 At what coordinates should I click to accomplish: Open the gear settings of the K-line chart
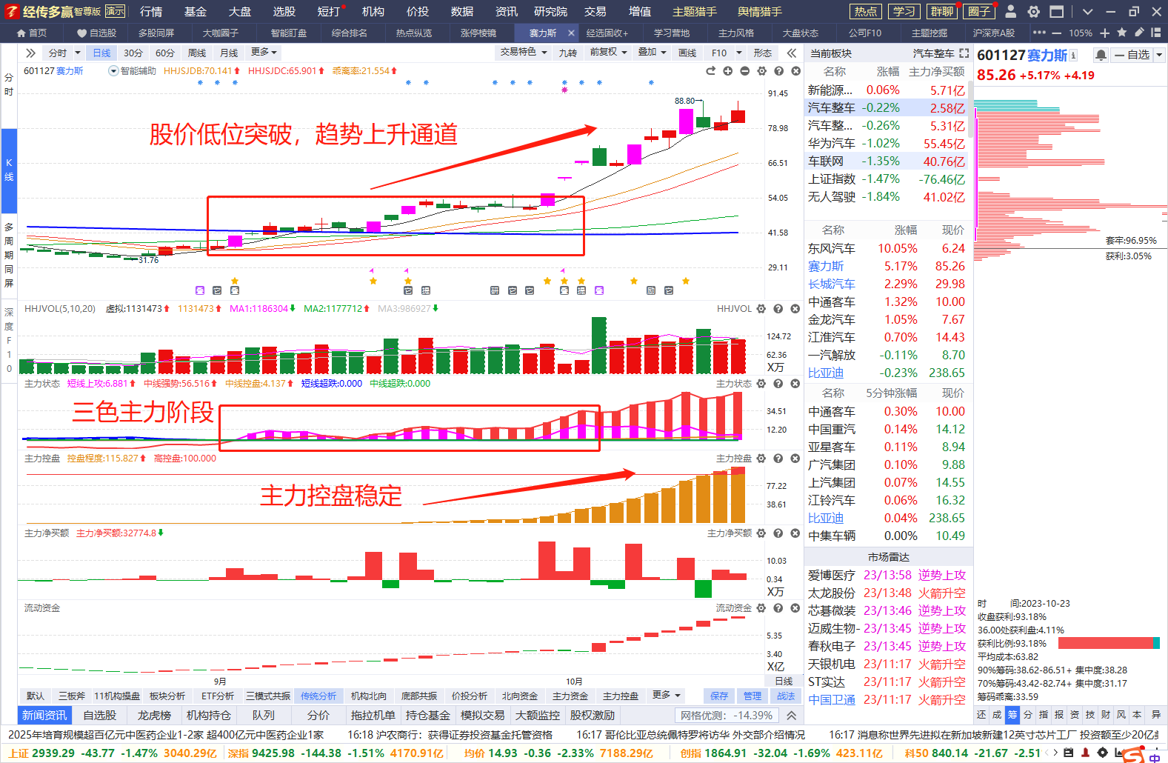pos(762,71)
